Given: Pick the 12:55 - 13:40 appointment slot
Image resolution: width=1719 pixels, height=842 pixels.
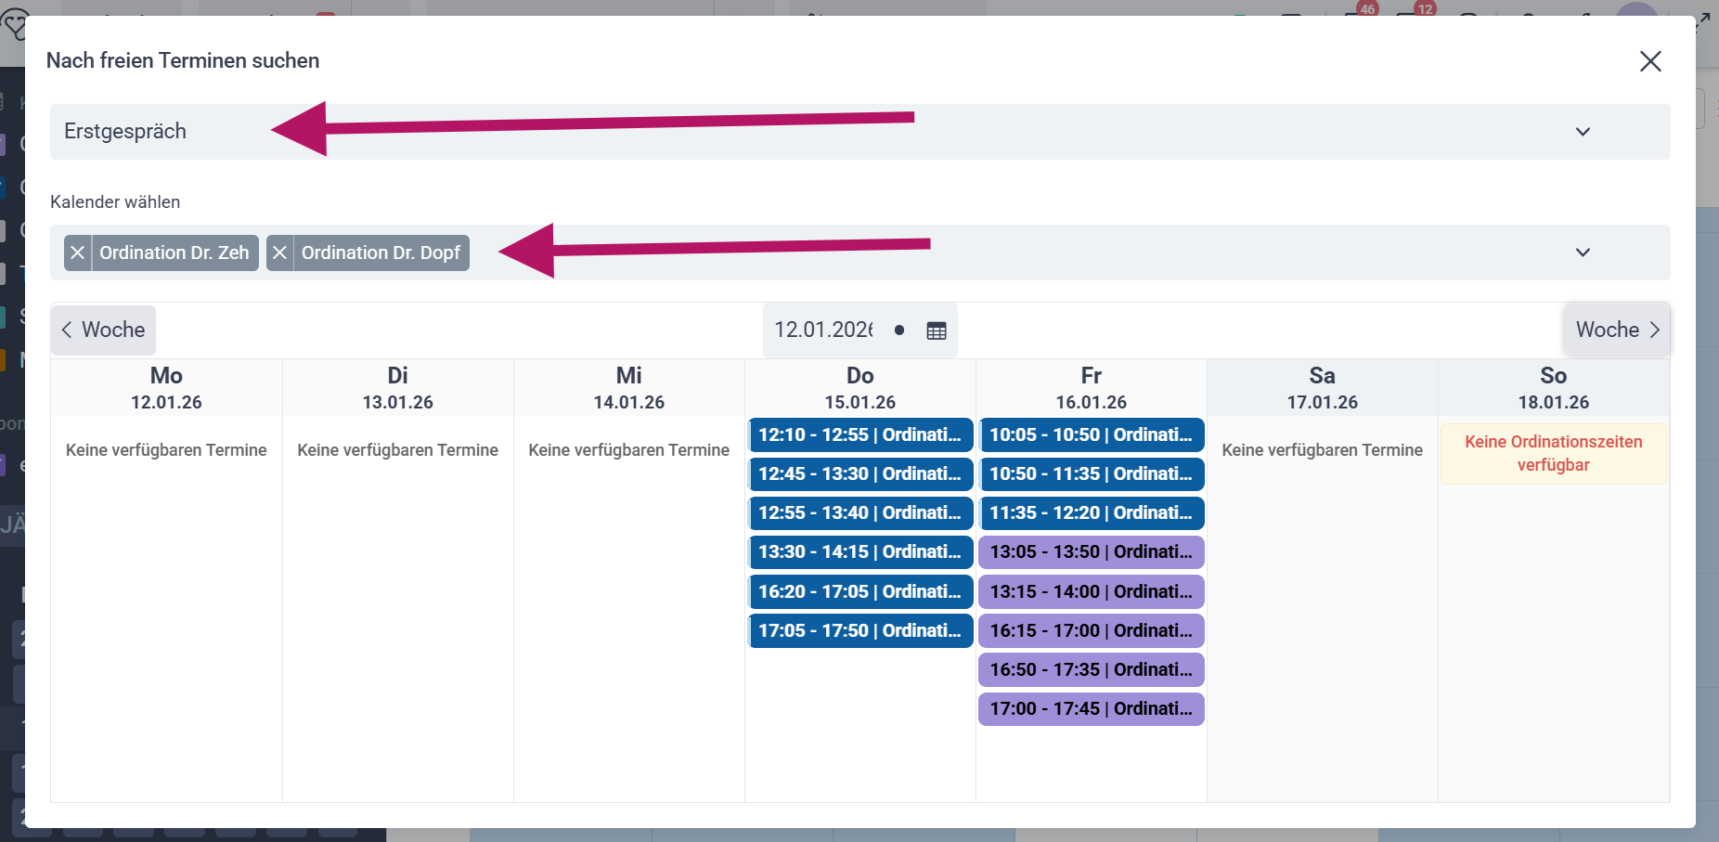Looking at the screenshot, I should [x=860, y=512].
